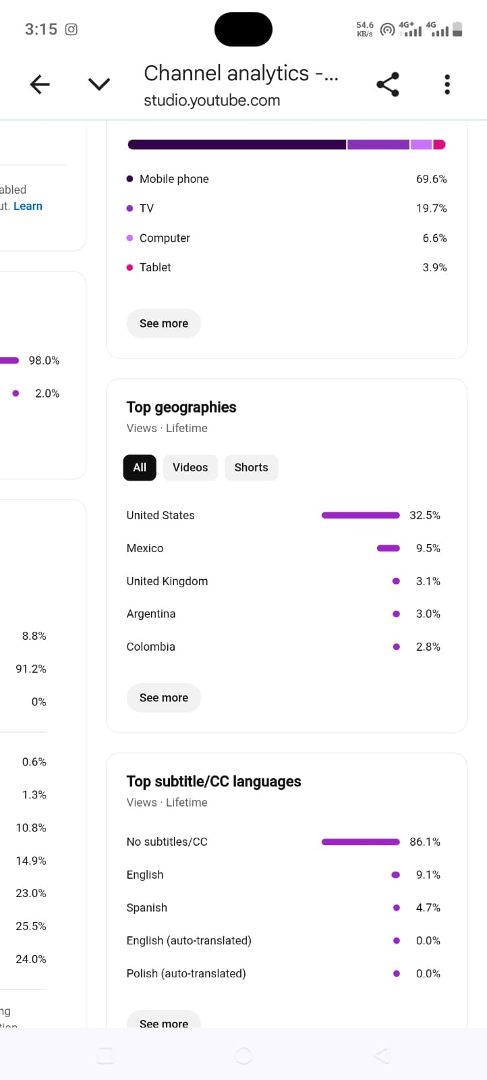Expand Top geographies with See more
The height and width of the screenshot is (1080, 487).
click(164, 698)
